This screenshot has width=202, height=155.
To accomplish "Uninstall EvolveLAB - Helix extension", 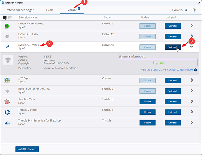I will 173,37.
